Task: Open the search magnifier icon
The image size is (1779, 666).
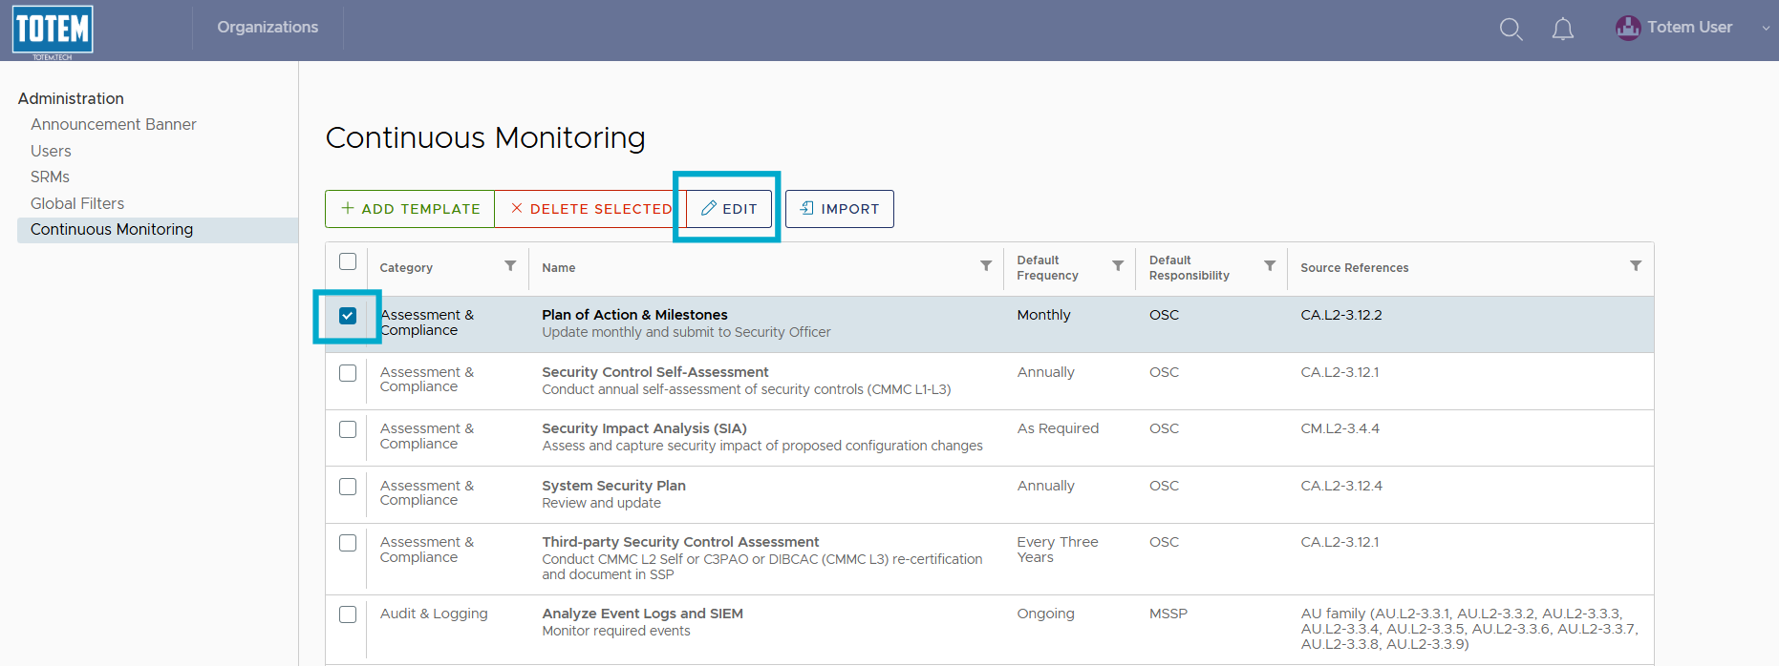Action: (x=1511, y=29)
